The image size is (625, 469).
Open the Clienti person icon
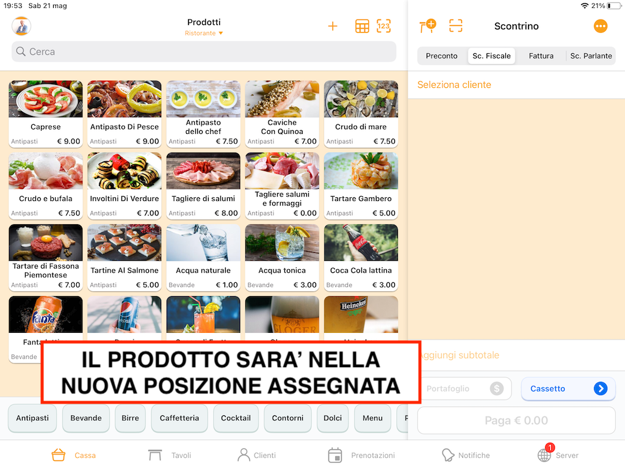coord(244,455)
